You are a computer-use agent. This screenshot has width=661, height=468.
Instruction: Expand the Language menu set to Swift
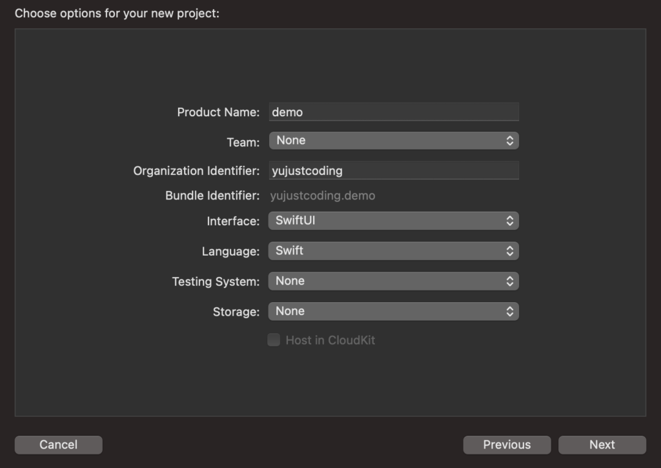tap(387, 251)
